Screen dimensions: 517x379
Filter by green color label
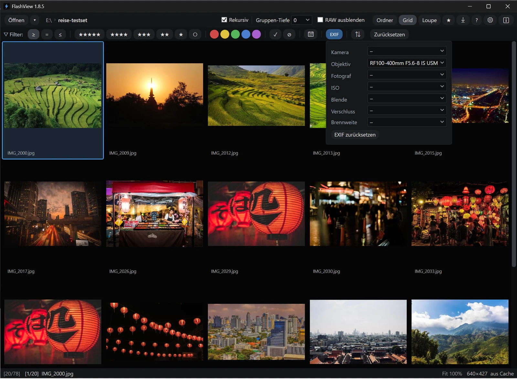click(x=235, y=34)
